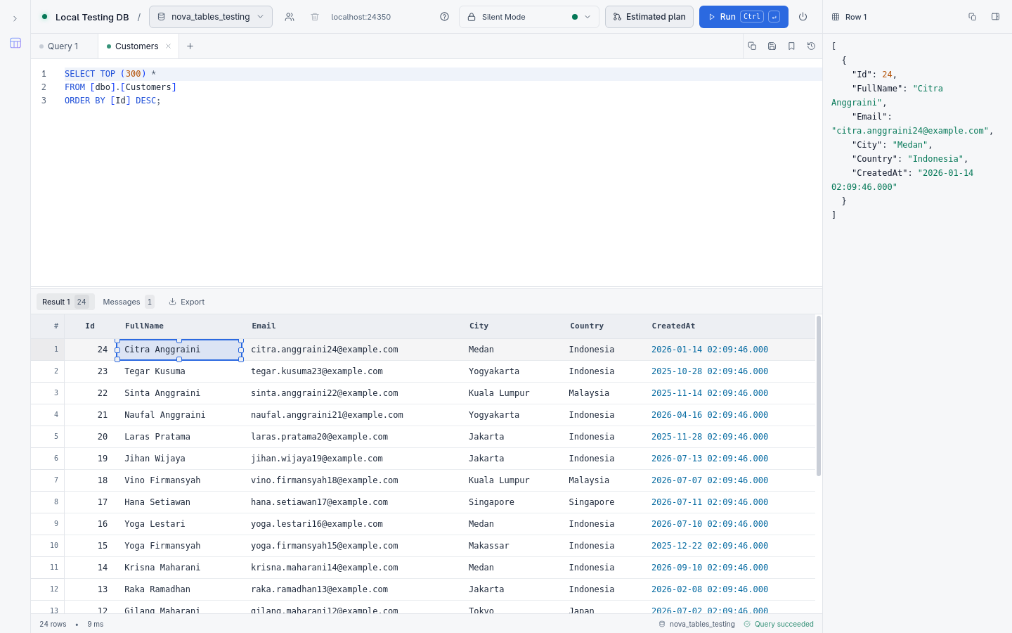
Task: Copy Row 1 JSON with copy icon
Action: click(973, 17)
